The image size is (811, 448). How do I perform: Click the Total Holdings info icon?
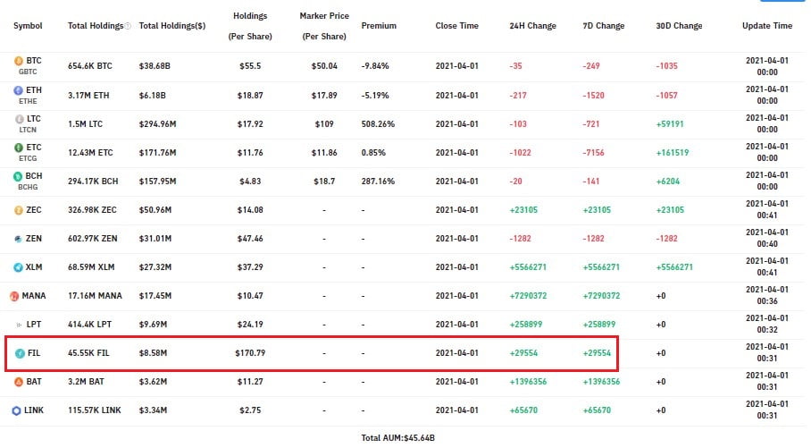pyautogui.click(x=128, y=26)
